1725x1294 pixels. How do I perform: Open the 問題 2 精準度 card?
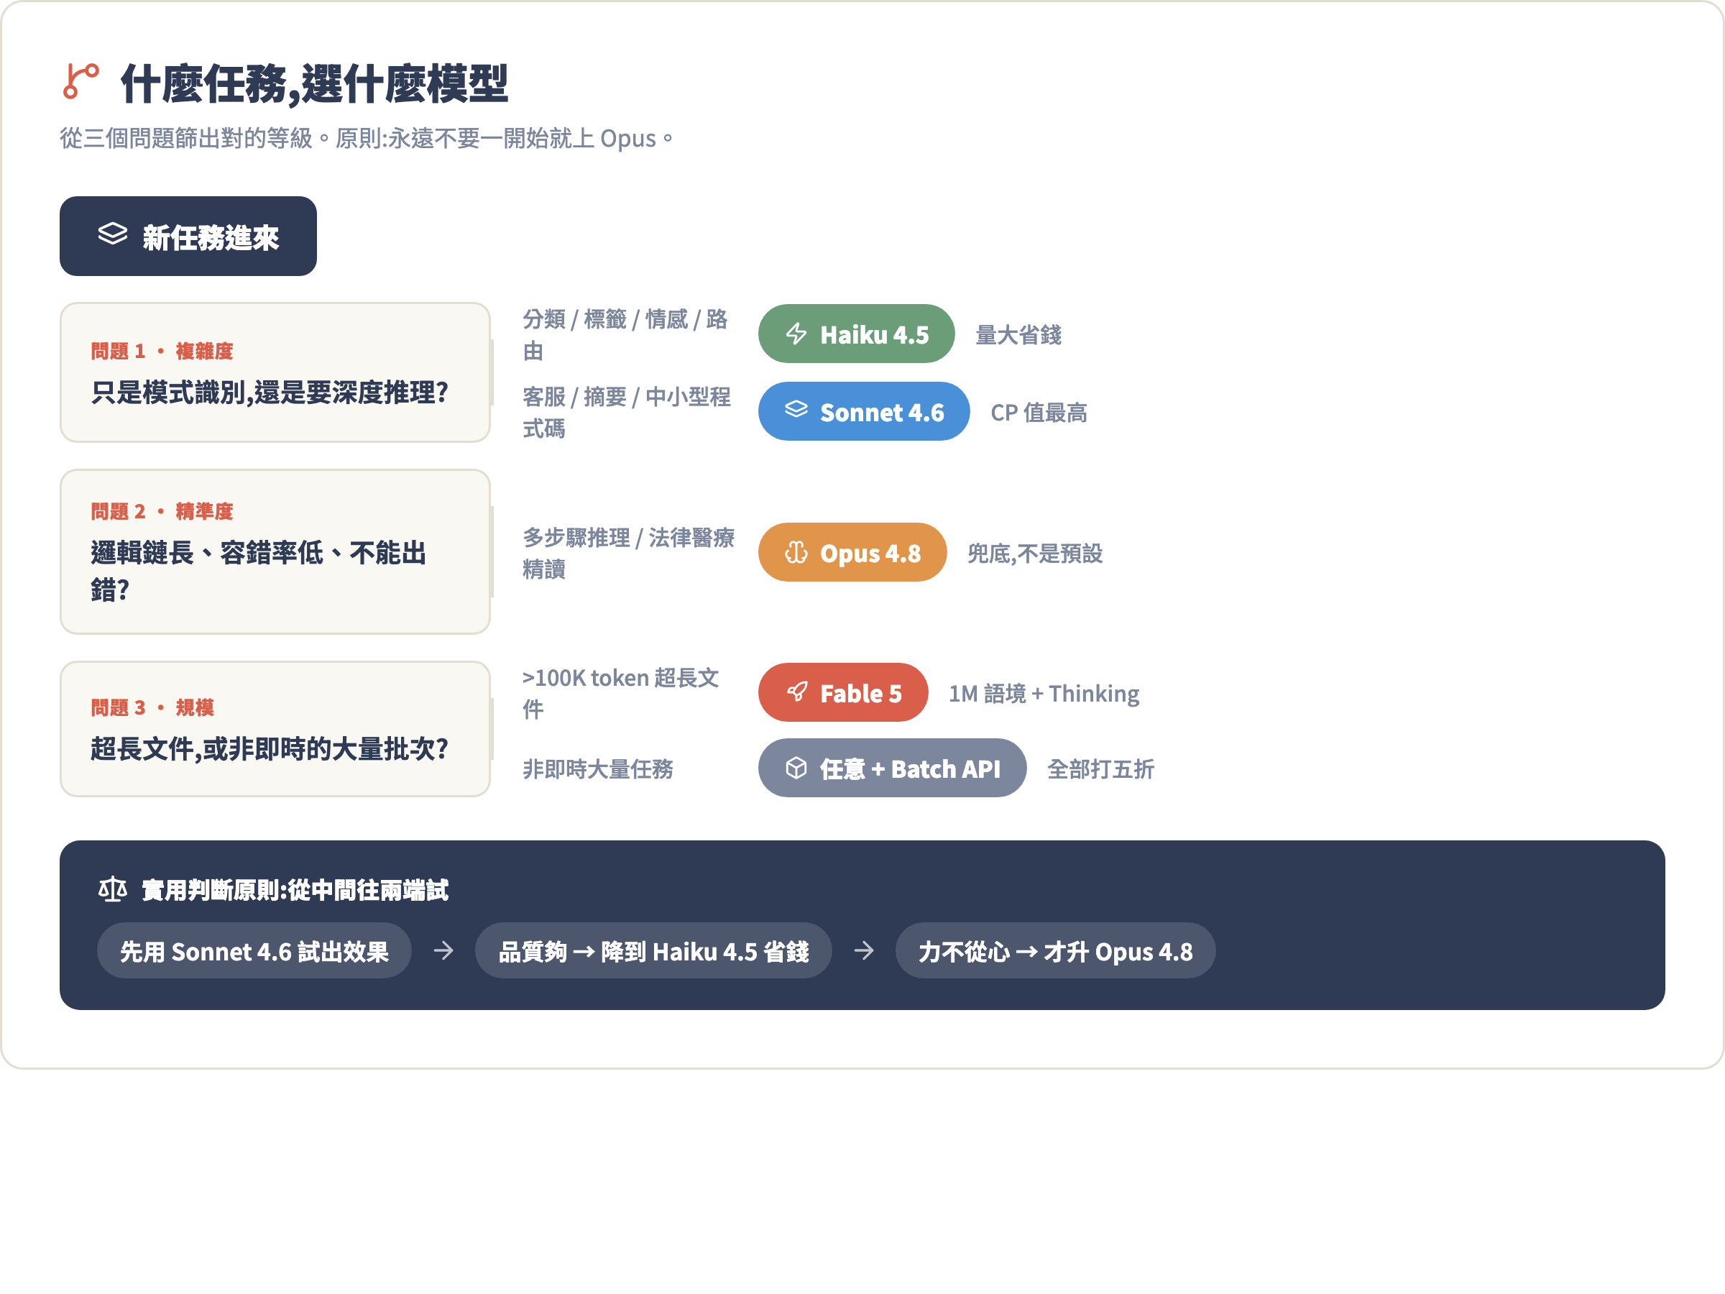tap(275, 551)
